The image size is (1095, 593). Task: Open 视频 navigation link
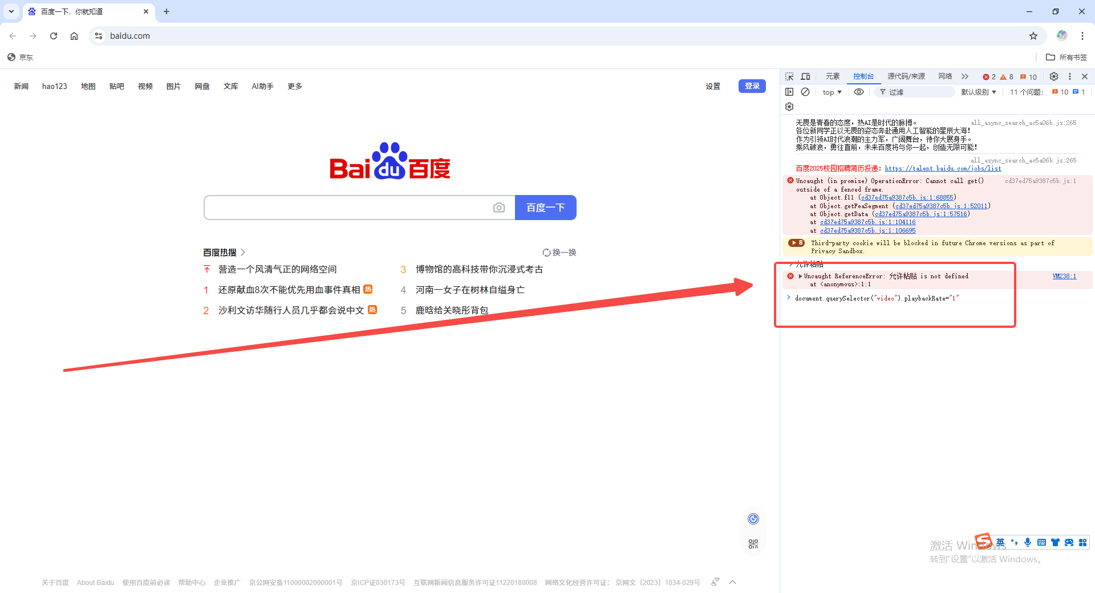coord(145,86)
